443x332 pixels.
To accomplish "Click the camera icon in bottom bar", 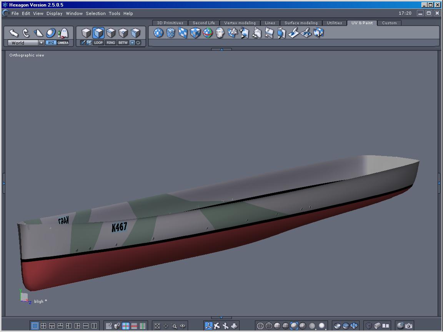I will [x=409, y=326].
